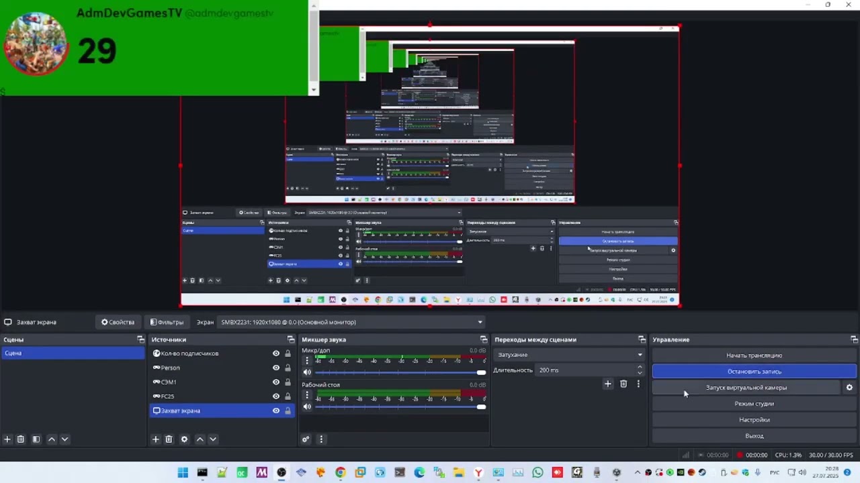The height and width of the screenshot is (483, 860).
Task: Mute the Микр/доп audio channel
Action: pyautogui.click(x=307, y=372)
